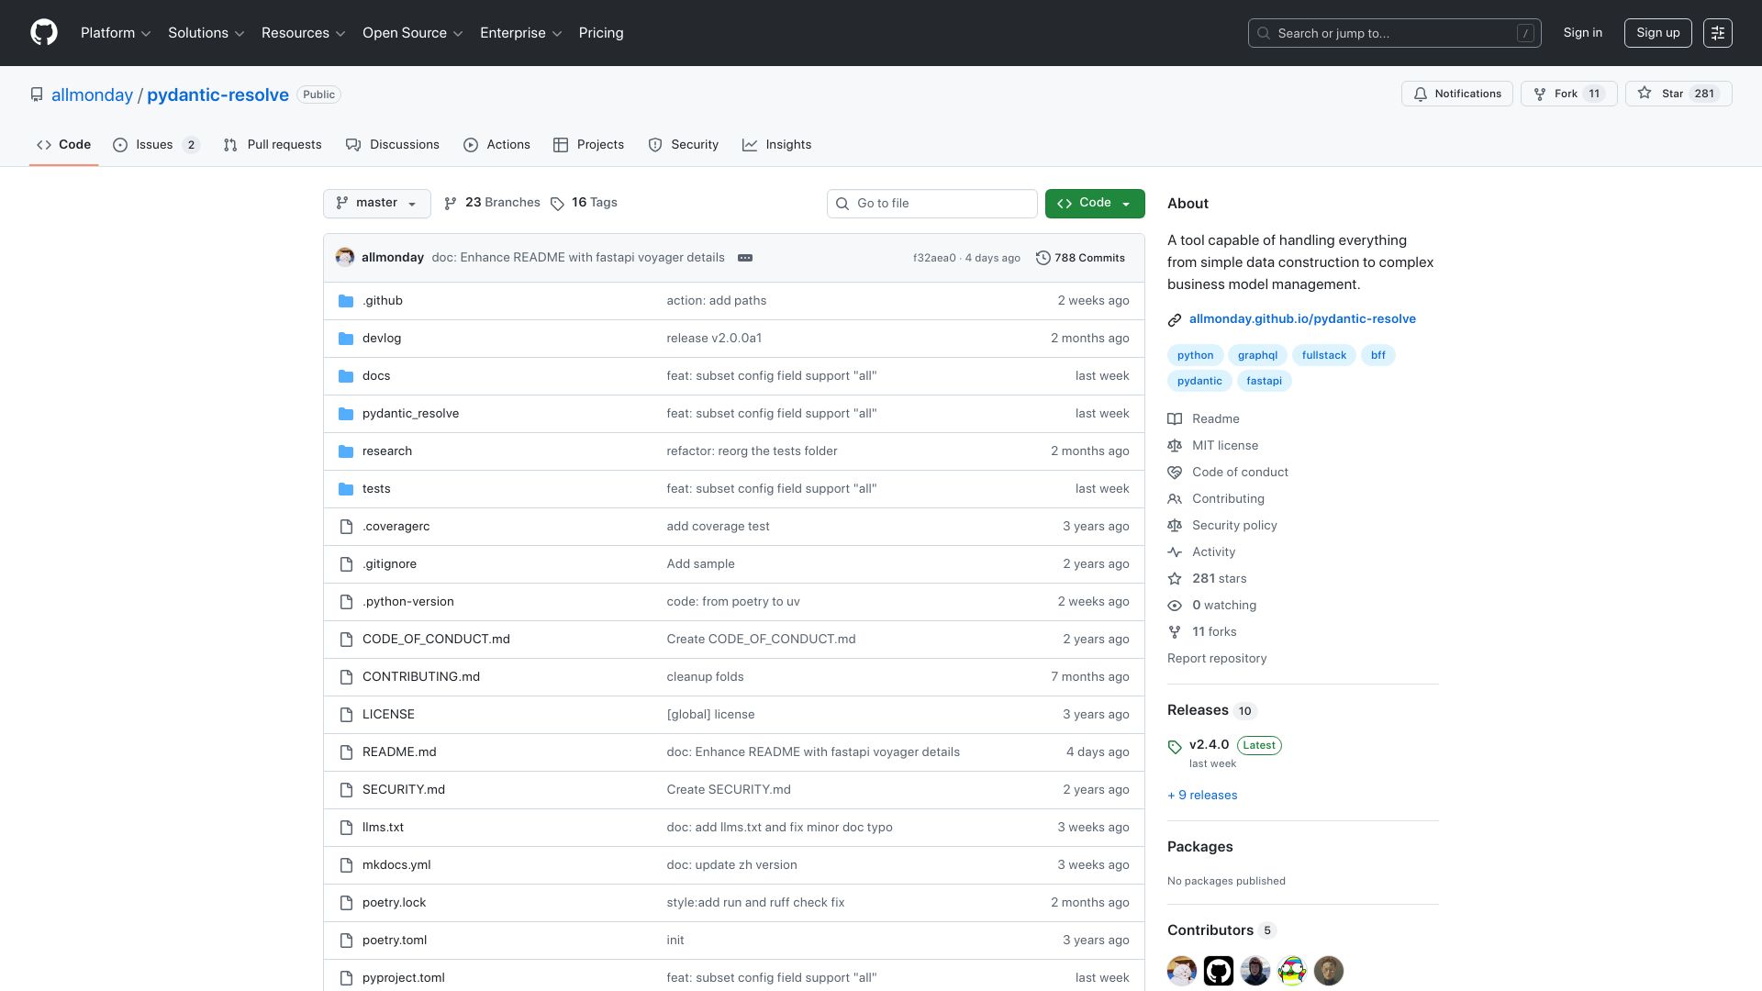Open the devlog folder icon
1762x991 pixels.
tap(346, 339)
